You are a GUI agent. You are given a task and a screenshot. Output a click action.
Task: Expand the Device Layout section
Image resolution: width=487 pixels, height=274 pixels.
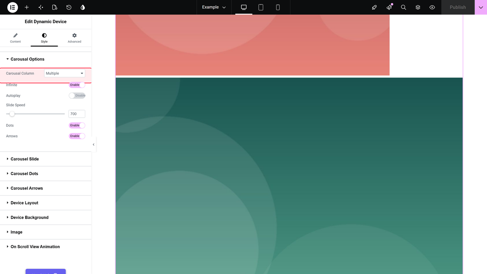click(46, 203)
